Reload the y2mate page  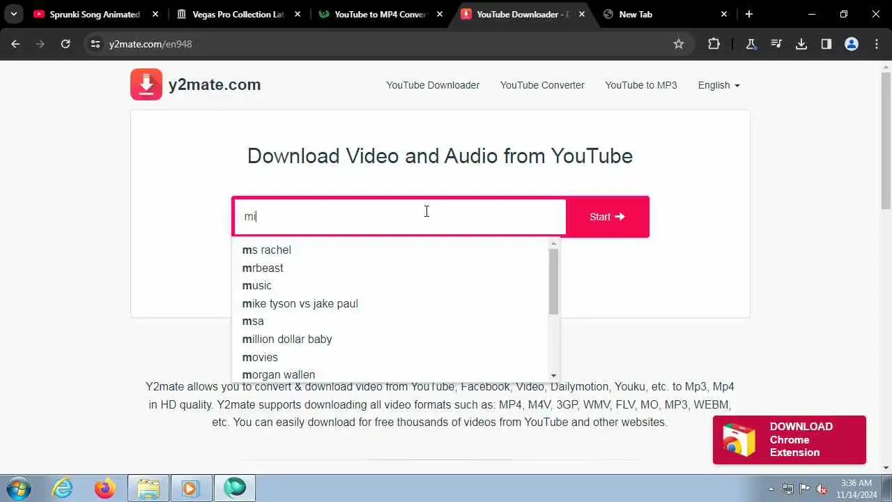(x=66, y=44)
